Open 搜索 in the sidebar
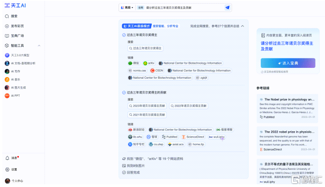 pos(11,16)
